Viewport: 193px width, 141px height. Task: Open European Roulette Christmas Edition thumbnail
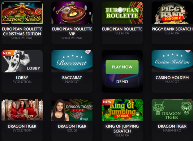(x=22, y=13)
